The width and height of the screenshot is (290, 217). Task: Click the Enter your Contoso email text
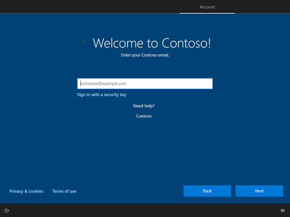coord(145,55)
